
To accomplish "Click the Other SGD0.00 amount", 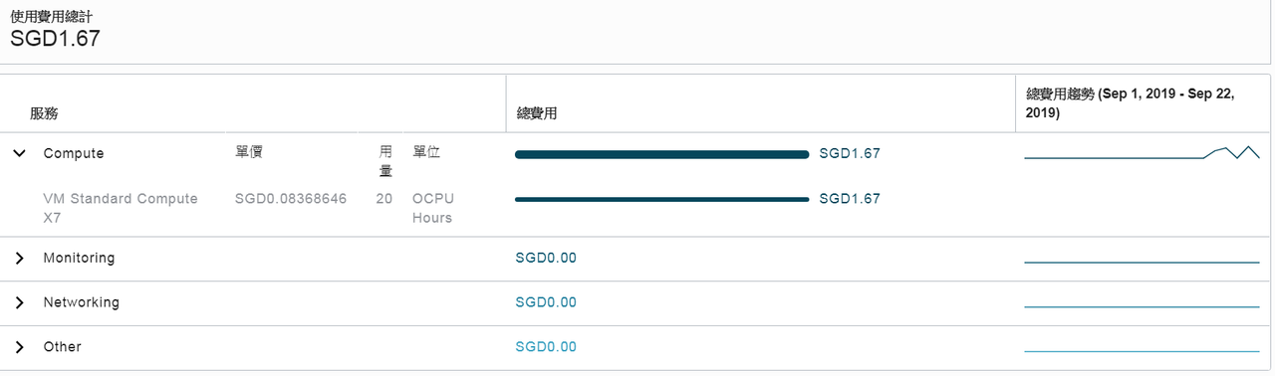I will point(546,347).
